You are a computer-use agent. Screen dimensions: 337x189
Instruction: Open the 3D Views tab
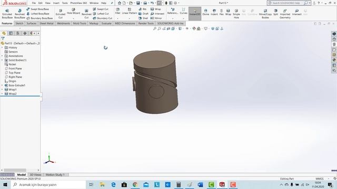35,175
